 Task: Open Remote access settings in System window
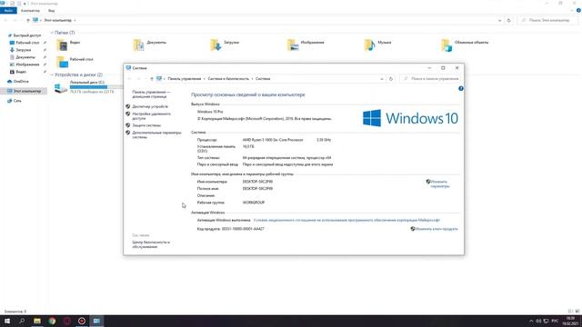coord(151,116)
